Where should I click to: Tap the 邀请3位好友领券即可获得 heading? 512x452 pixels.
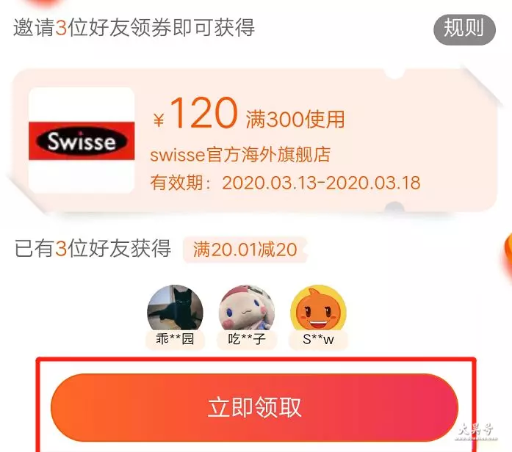pyautogui.click(x=134, y=27)
